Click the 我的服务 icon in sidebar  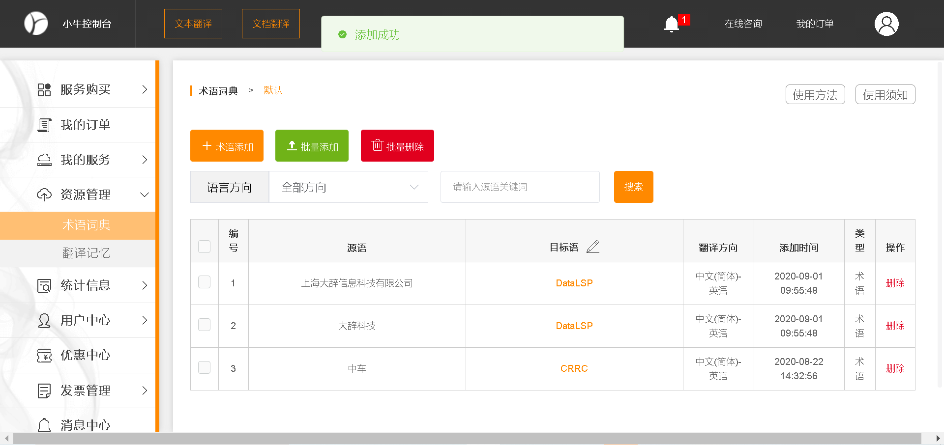pos(44,160)
